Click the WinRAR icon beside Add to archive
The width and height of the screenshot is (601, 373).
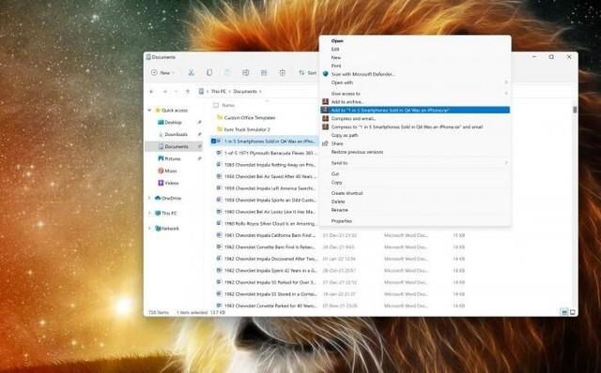(x=326, y=102)
